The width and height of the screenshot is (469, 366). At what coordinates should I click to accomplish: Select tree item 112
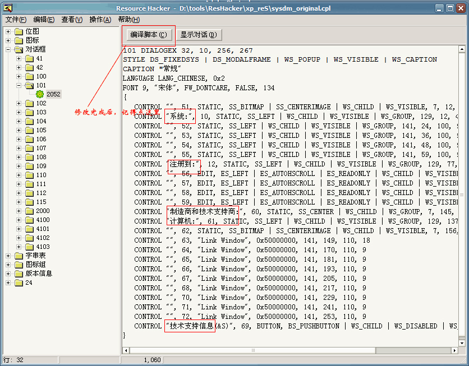42,193
